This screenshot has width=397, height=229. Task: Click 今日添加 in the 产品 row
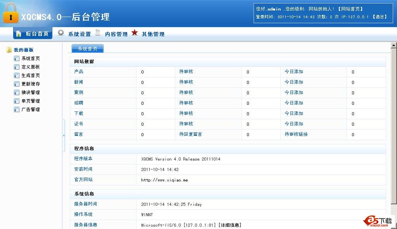point(294,72)
